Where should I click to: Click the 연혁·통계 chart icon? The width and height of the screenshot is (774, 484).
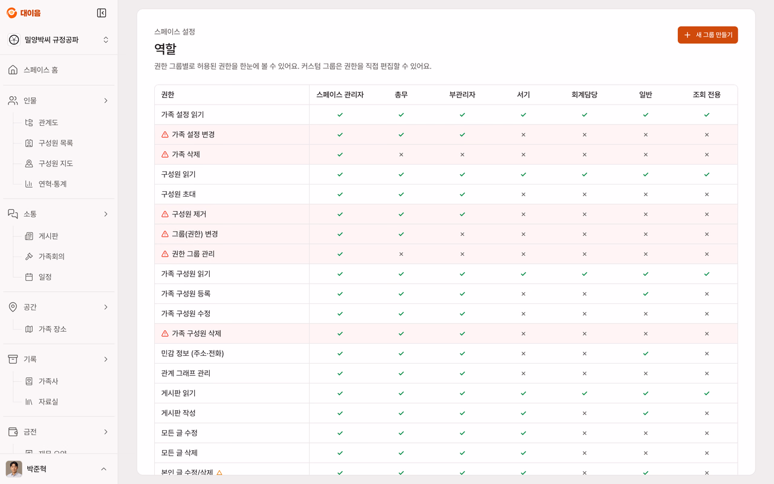(28, 184)
